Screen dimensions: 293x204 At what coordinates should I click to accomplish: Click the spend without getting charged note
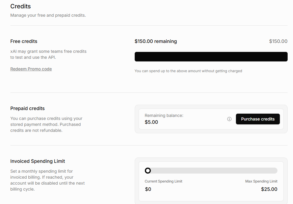click(x=188, y=71)
